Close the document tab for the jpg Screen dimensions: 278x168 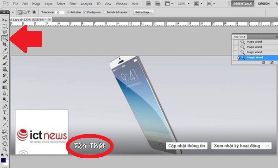[x=49, y=19]
